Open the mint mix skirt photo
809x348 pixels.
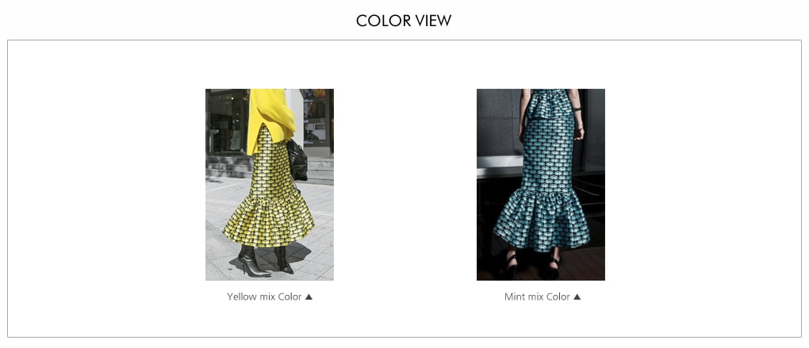click(x=541, y=185)
